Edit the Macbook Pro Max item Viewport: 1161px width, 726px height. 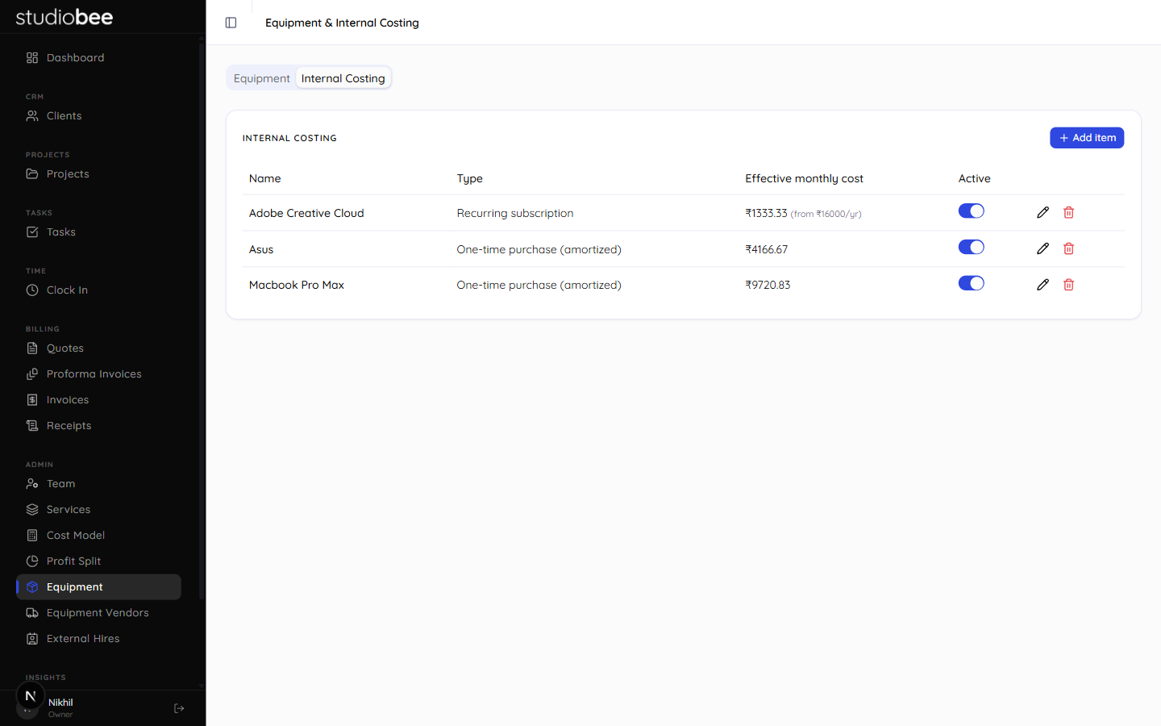[x=1042, y=284]
